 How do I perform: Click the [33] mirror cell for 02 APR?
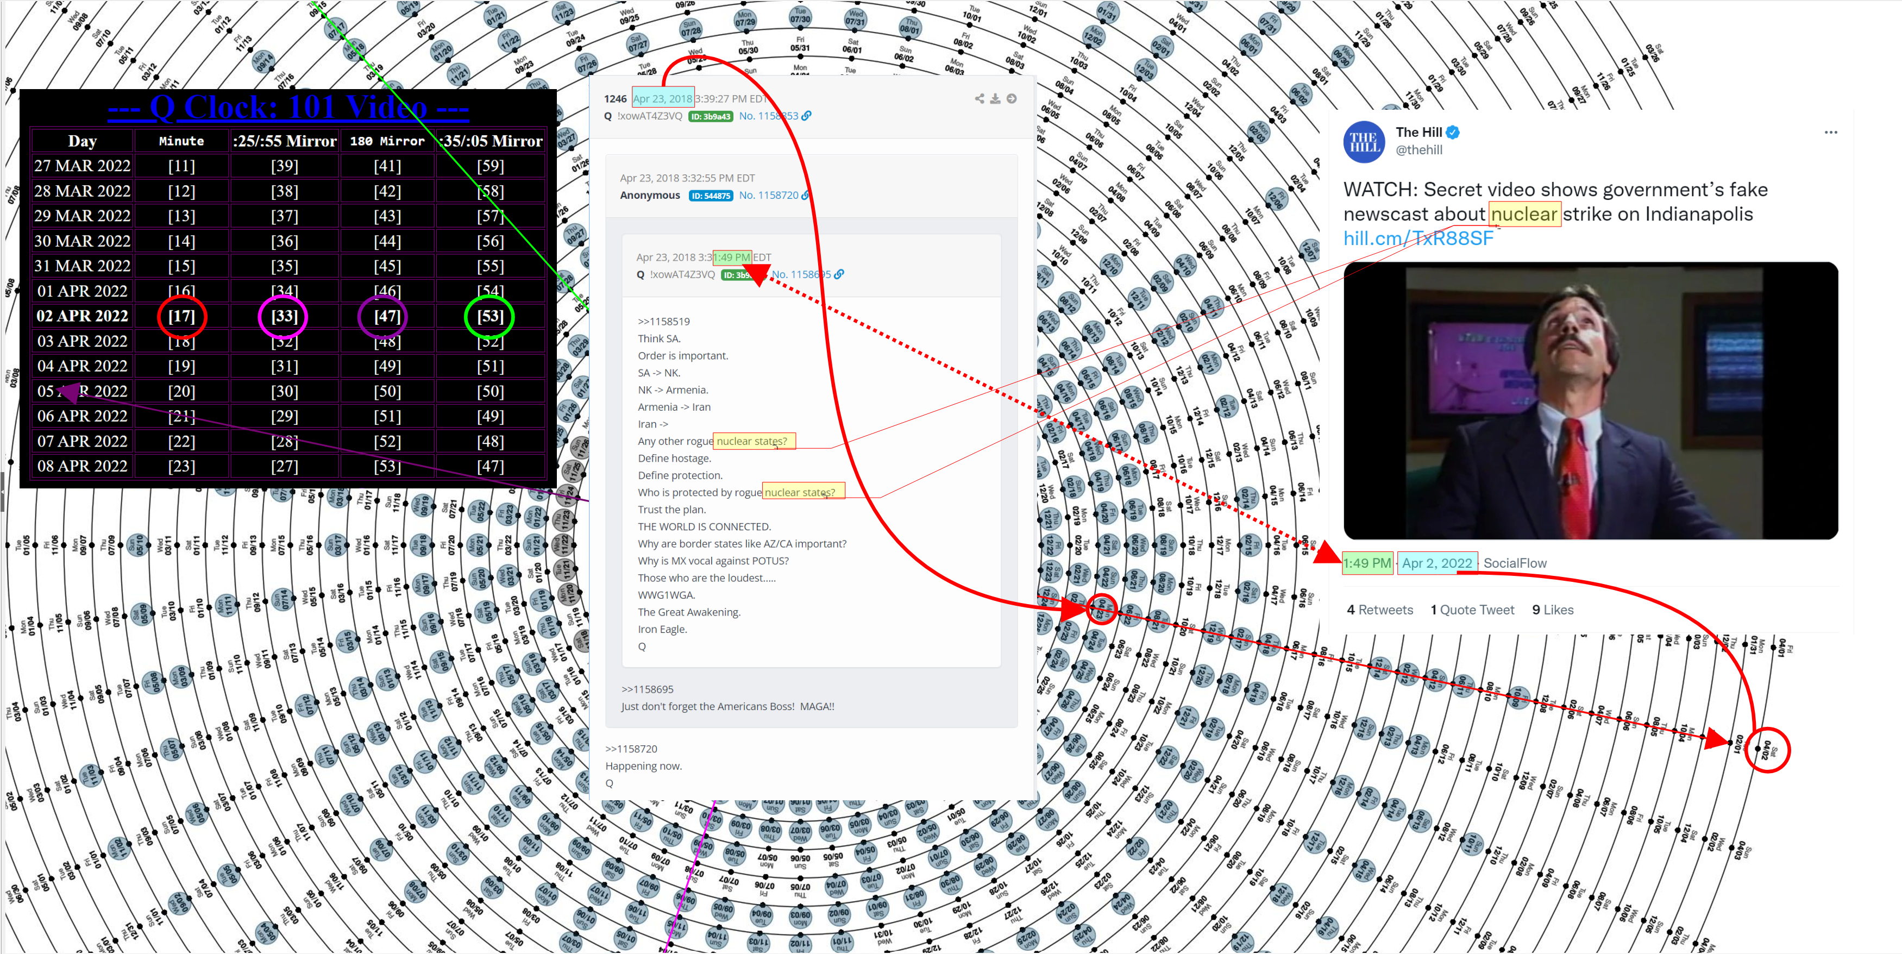[x=284, y=316]
